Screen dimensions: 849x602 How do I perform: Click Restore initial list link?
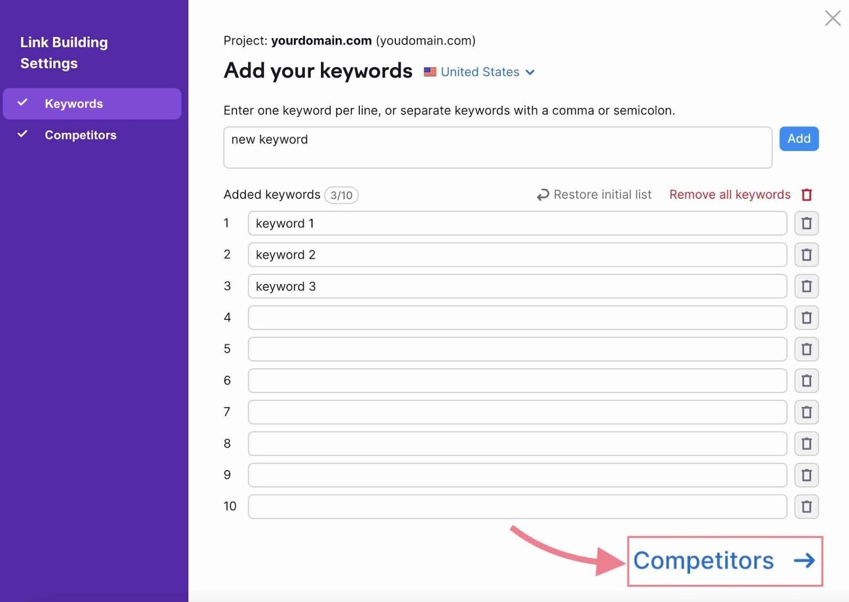point(602,194)
